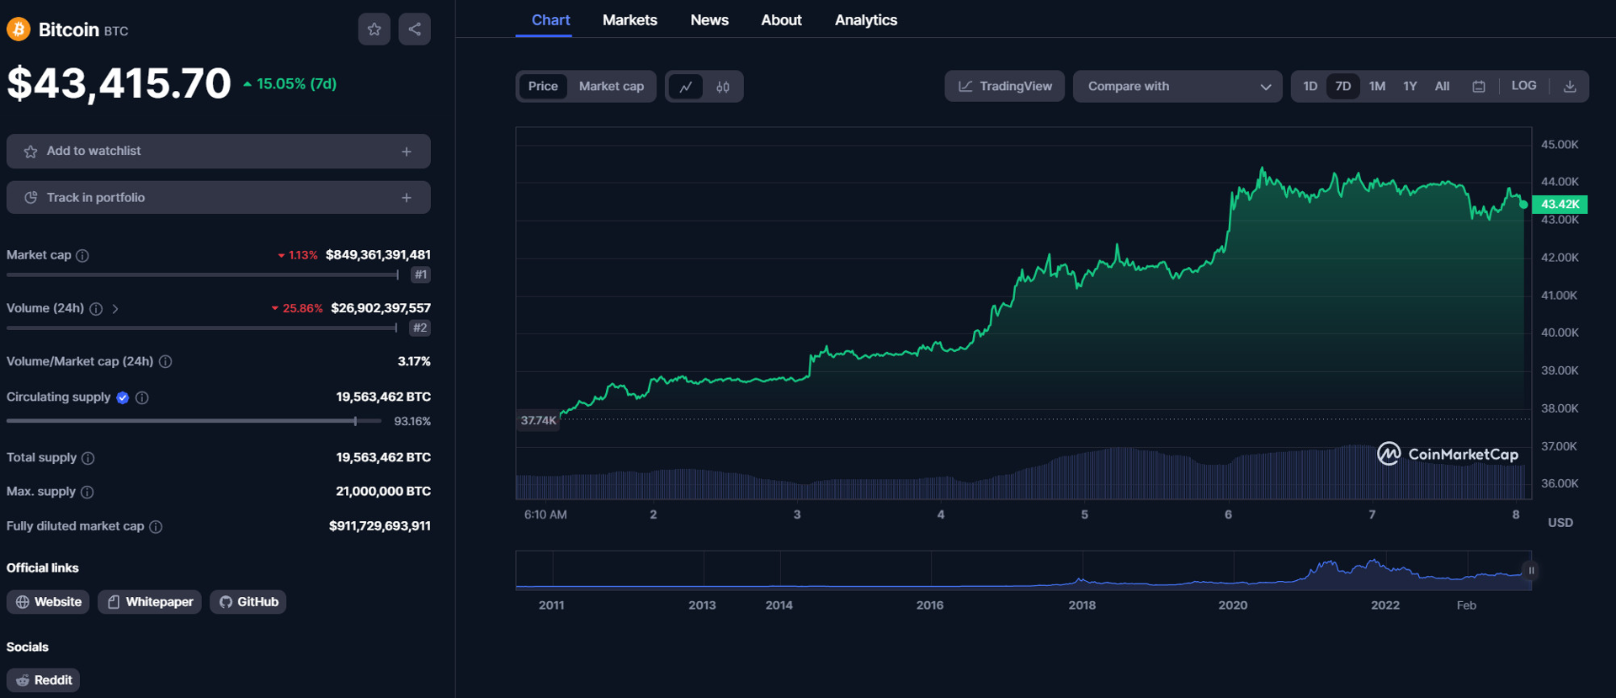Click the historical range navigator chart
The image size is (1616, 698).
tap(1023, 570)
